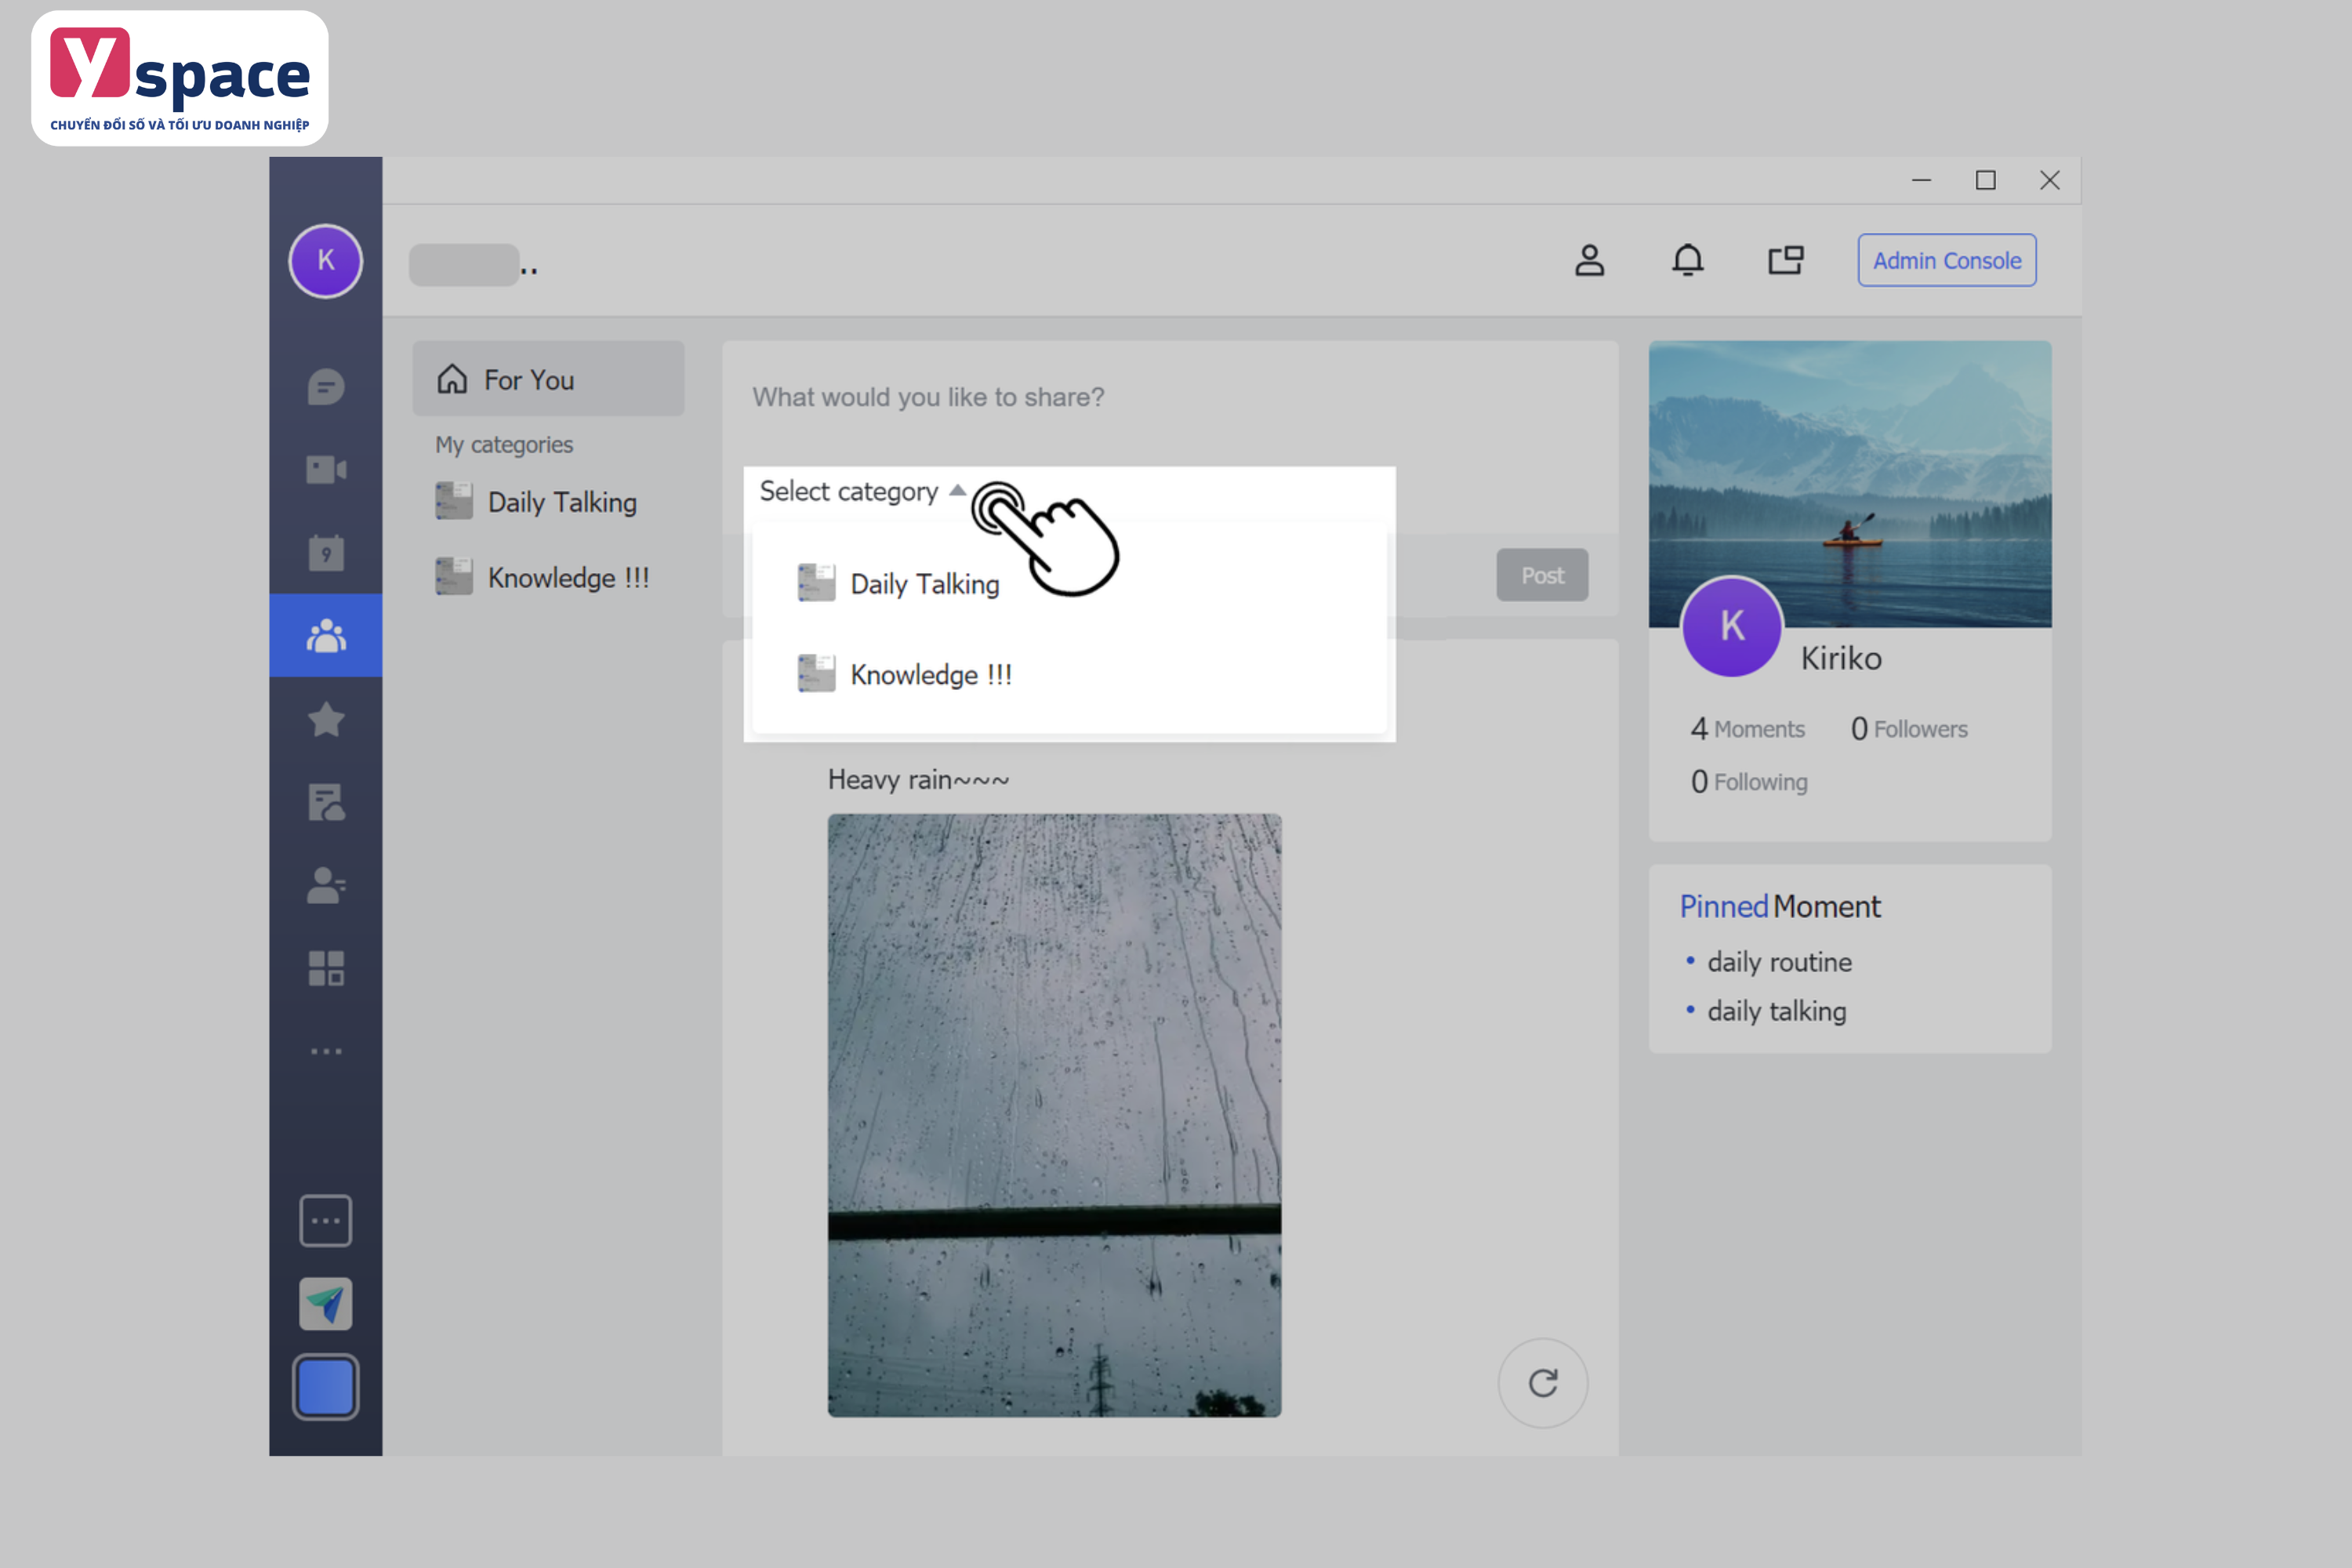Screen dimensions: 2352x1568
Task: Refresh the feed with circular arrow button
Action: click(1543, 1383)
